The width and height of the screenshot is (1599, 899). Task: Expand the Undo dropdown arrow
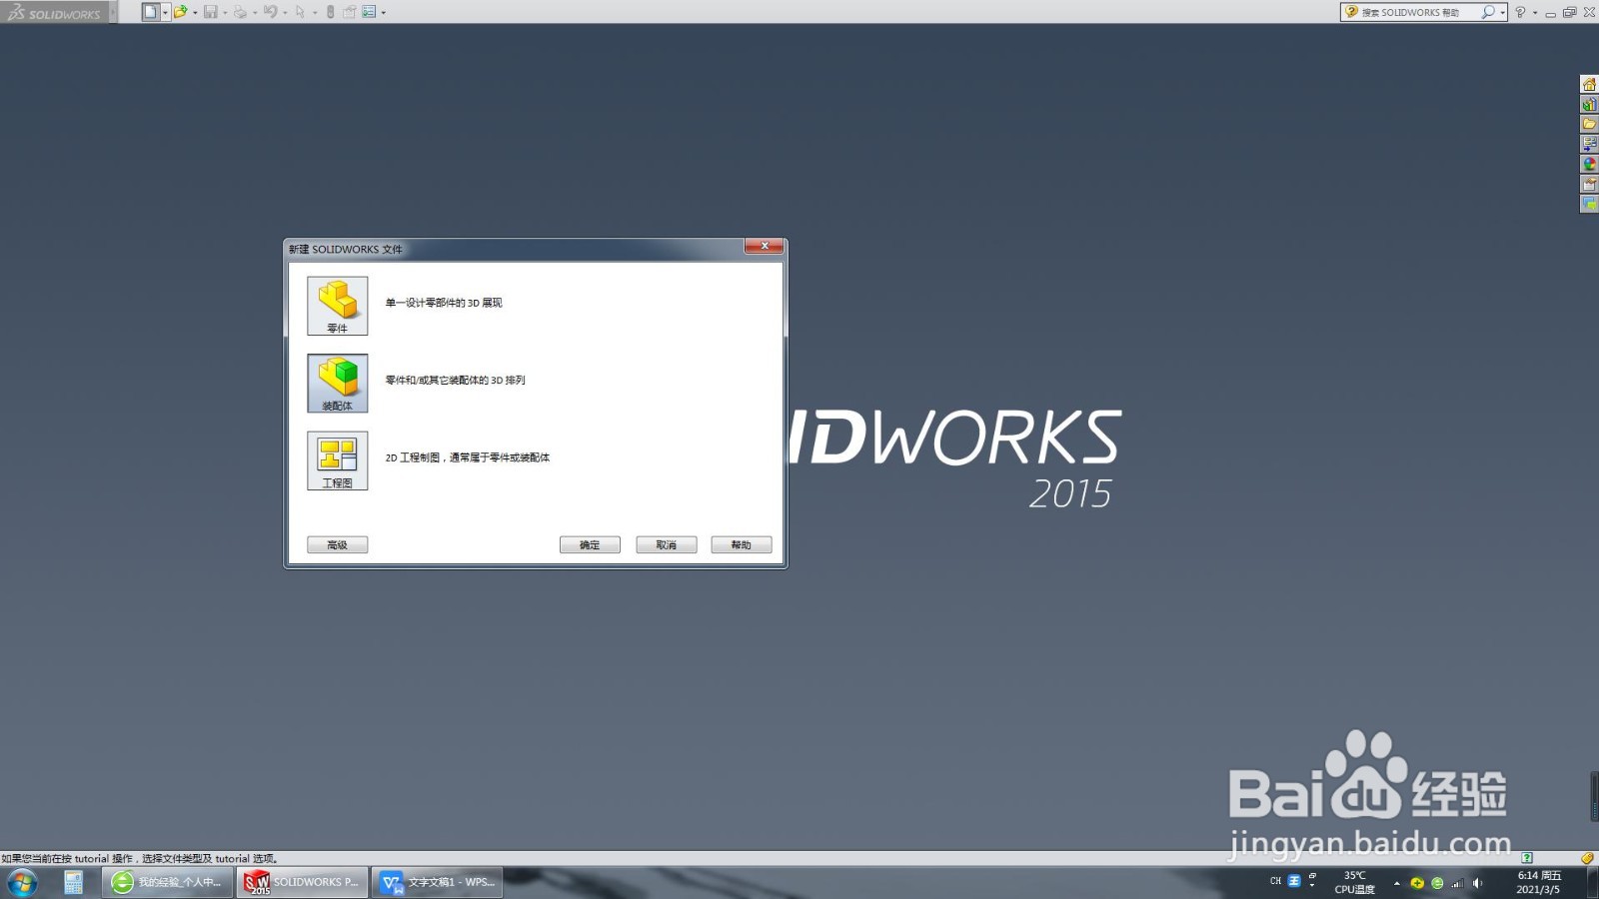[x=285, y=12]
